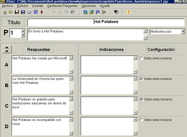Open the Gestionar Preguntas menu

click(x=62, y=6)
